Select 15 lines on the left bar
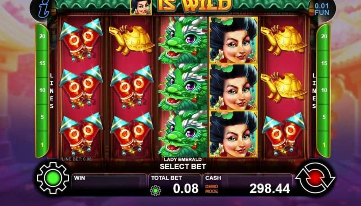Screen dimensions: 361x206 (42, 63)
